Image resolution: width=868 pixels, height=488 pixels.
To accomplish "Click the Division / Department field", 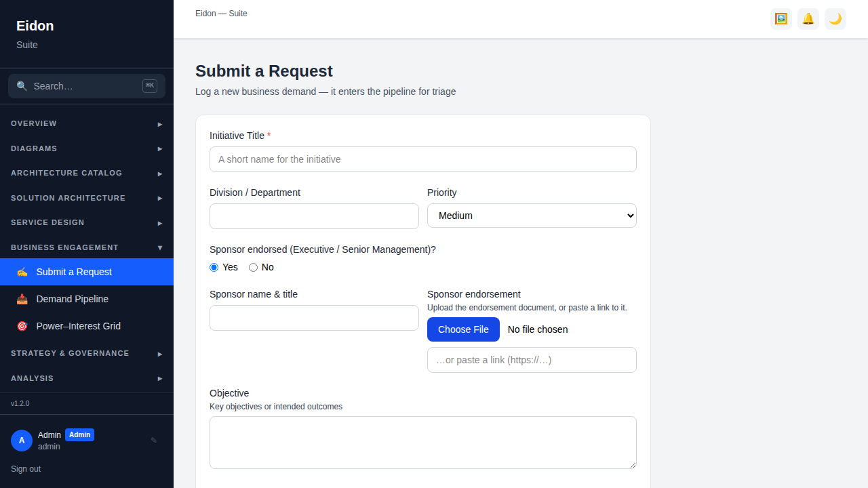I will pyautogui.click(x=314, y=216).
